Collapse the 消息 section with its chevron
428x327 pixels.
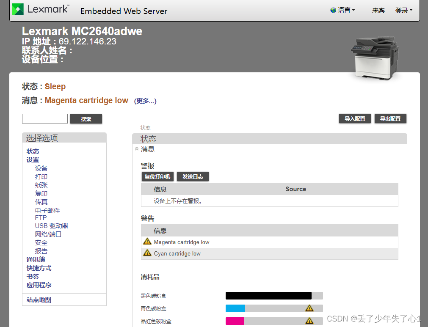136,149
